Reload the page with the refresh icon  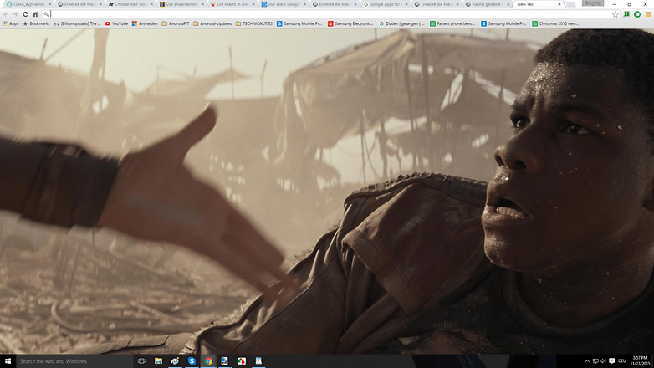click(x=25, y=14)
